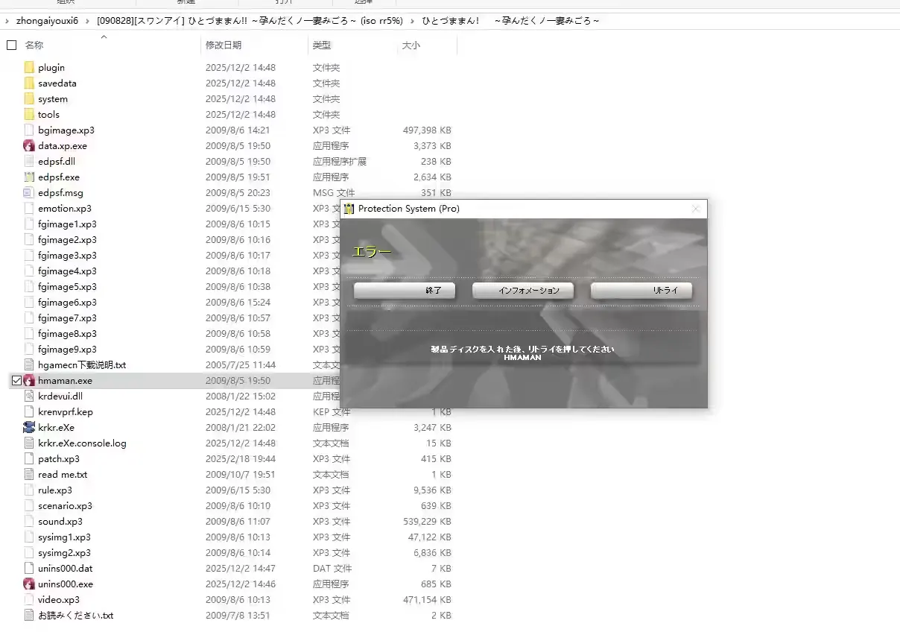Select the sysimg2.xp3 file name
Screen dimensions: 900x635
64,552
